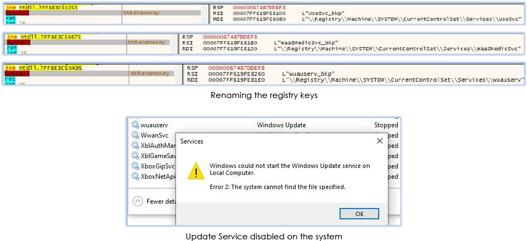Click the warning triangle icon in dialog

tap(195, 172)
